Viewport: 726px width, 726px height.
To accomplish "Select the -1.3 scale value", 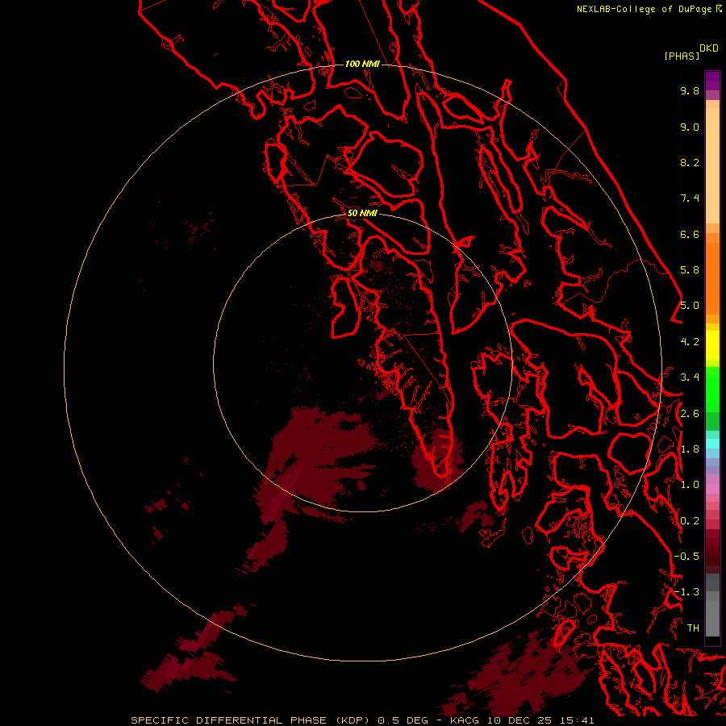I will pos(686,592).
